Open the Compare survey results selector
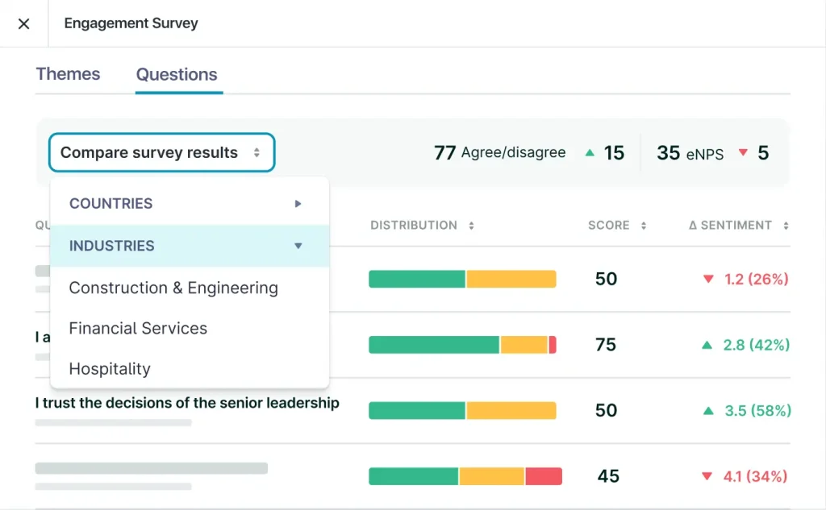This screenshot has width=826, height=510. pyautogui.click(x=161, y=151)
